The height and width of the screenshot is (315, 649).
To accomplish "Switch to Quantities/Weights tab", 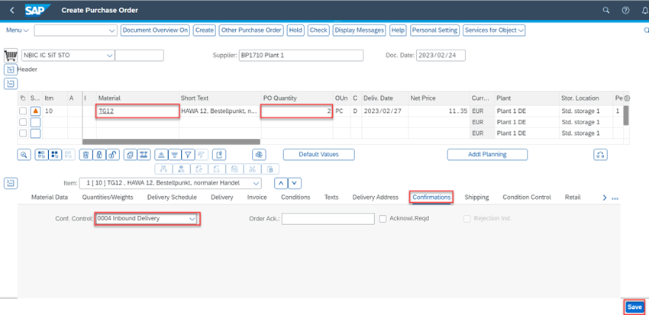I will [108, 198].
